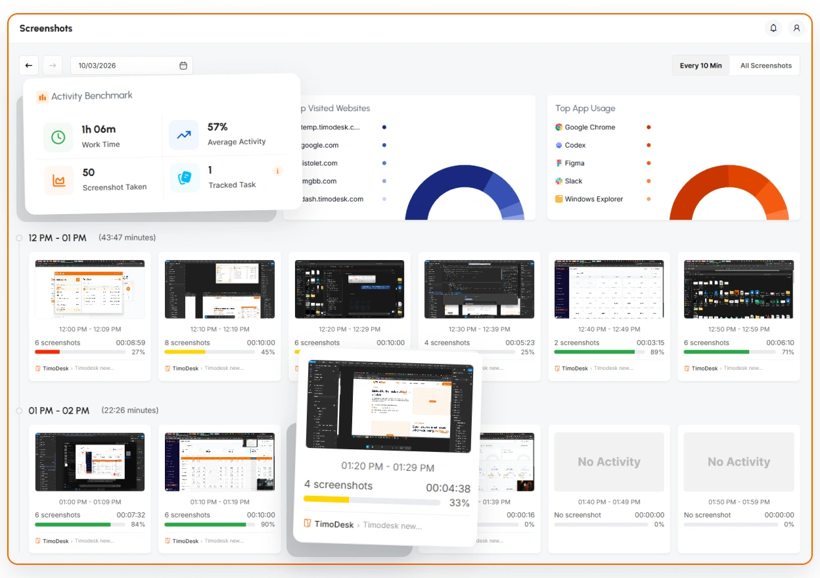Click '6 screenshots' on 12:00 PM card
The width and height of the screenshot is (820, 578).
click(58, 343)
